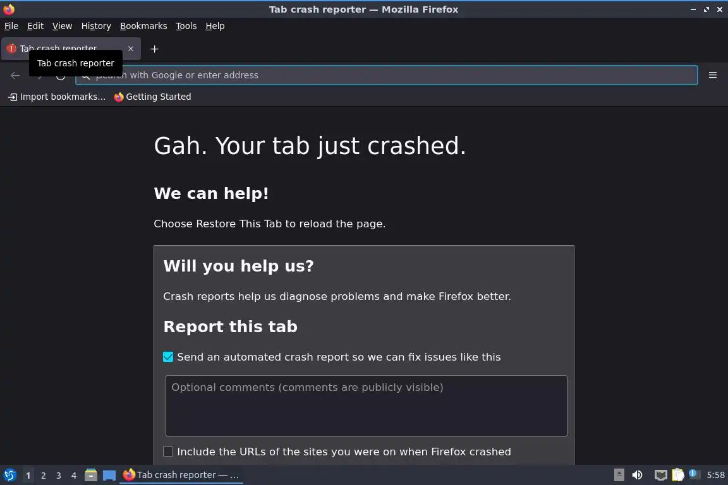
Task: Open the Lubuntu start menu icon
Action: [x=9, y=475]
